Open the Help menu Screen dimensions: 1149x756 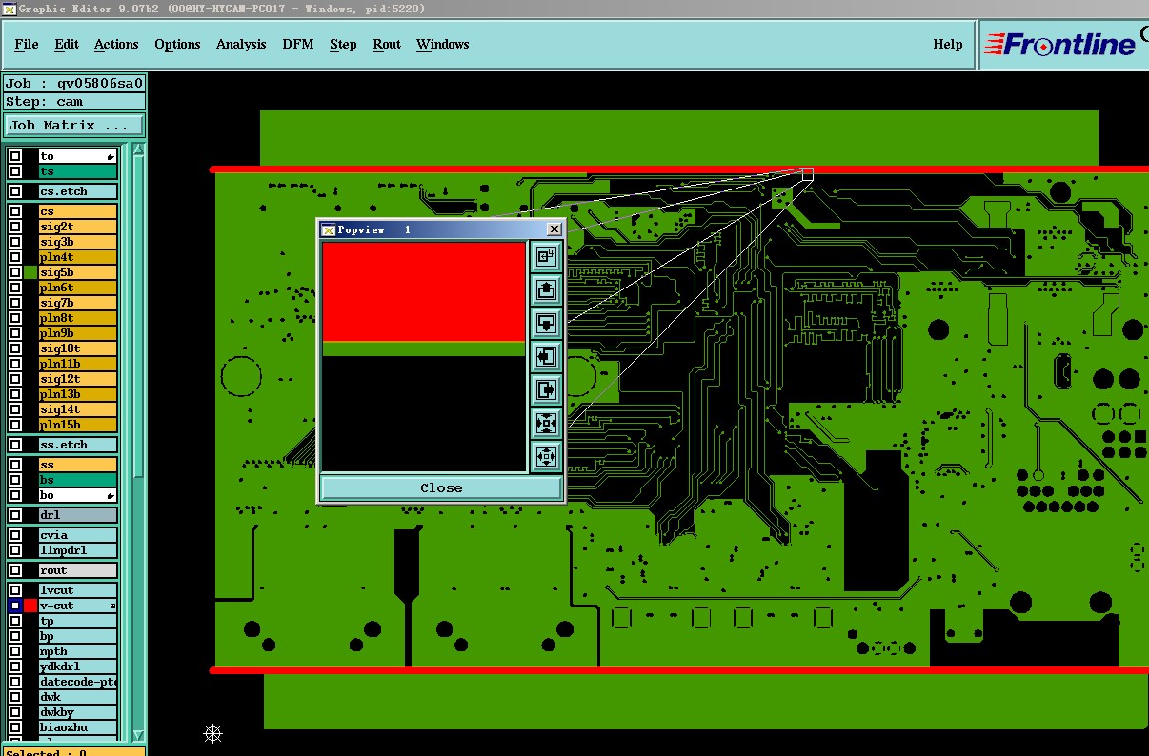click(x=947, y=44)
